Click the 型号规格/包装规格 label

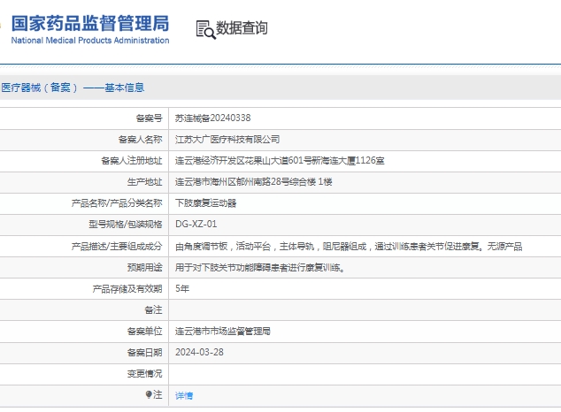[x=126, y=225]
